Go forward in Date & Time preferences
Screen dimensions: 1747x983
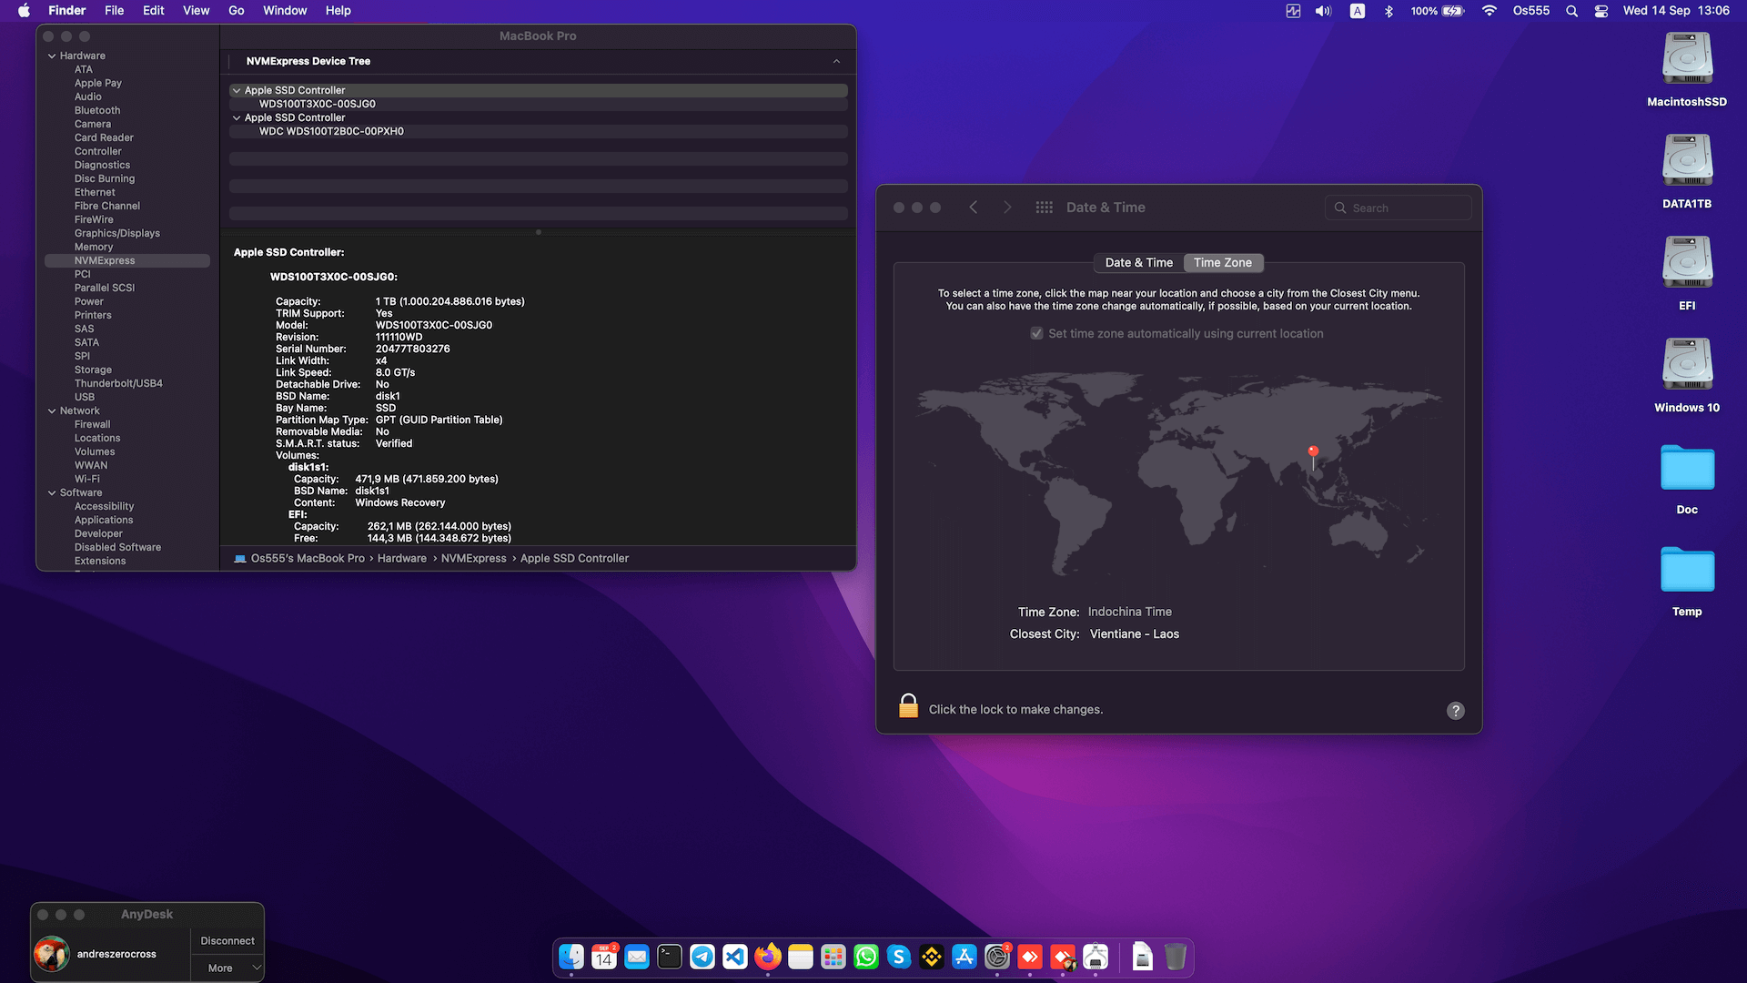click(1007, 208)
